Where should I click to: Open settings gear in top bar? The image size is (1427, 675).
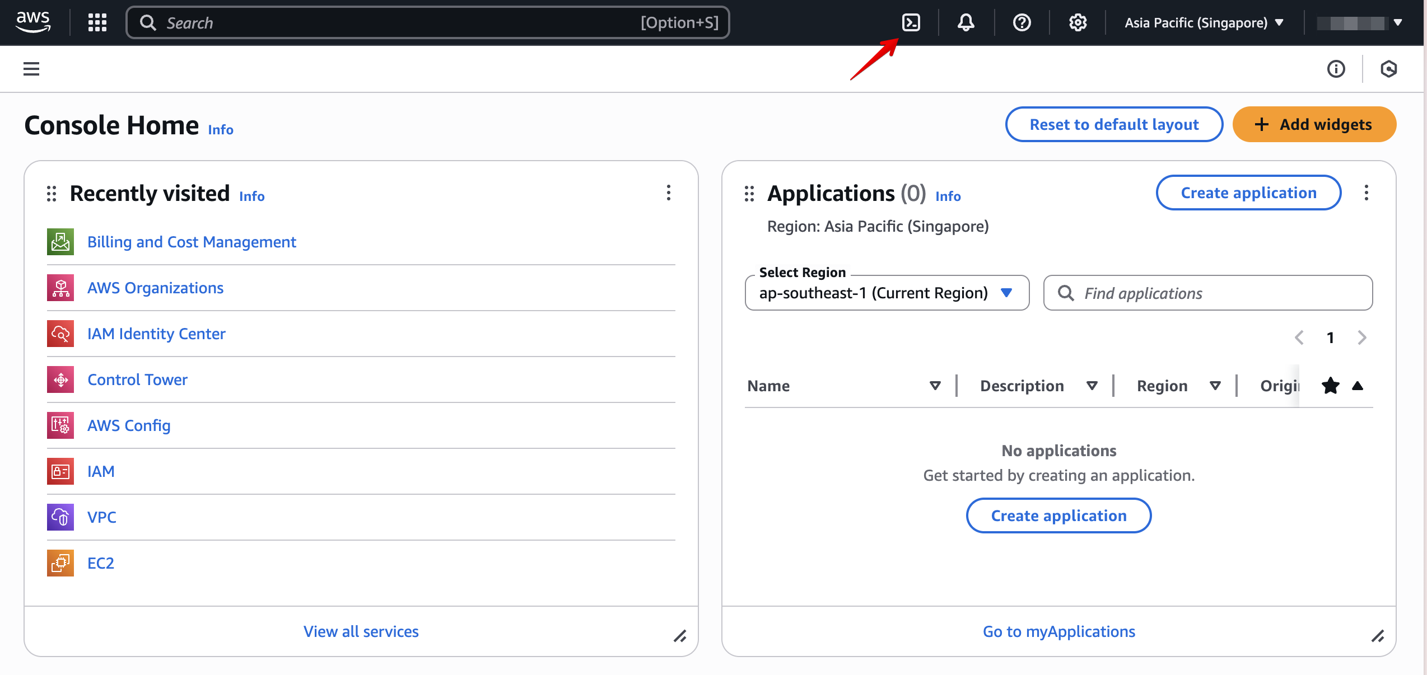point(1078,22)
